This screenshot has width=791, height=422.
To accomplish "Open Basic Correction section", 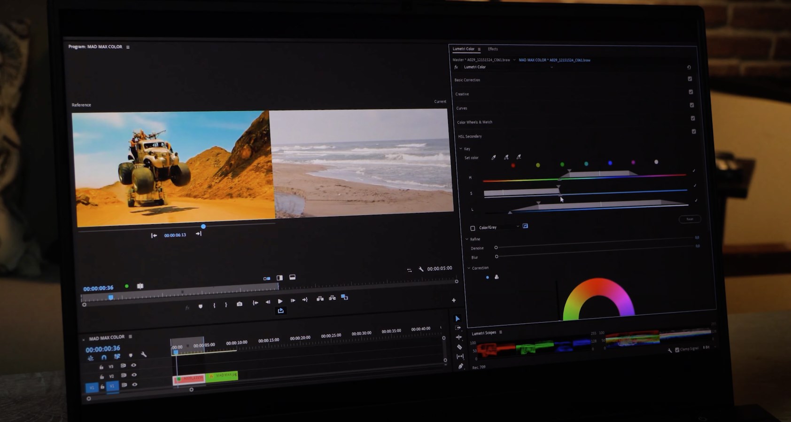I will coord(467,80).
